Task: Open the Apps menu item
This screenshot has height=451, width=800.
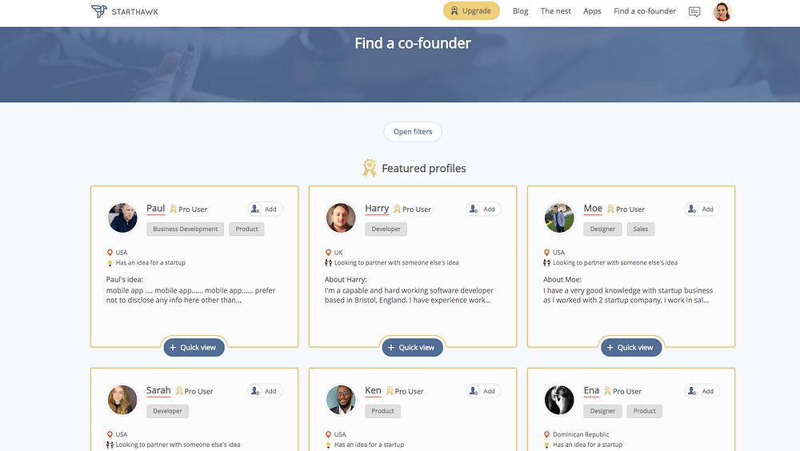Action: click(x=592, y=11)
